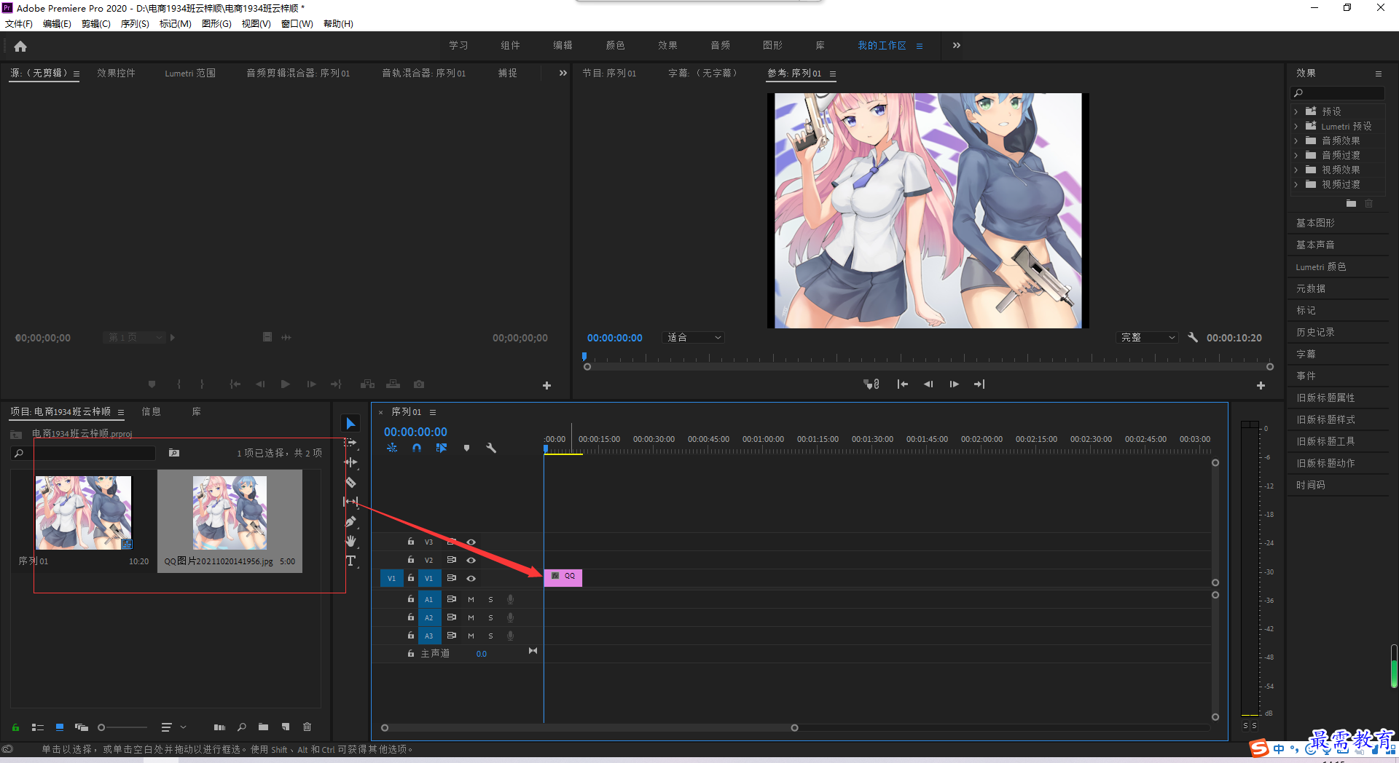Click the project Find magnifier icon

pyautogui.click(x=242, y=727)
